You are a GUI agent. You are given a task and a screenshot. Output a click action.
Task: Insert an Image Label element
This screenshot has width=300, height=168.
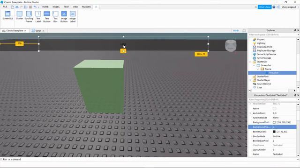coord(73,17)
